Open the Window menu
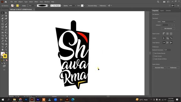Viewport: 181px width, 102px height. click(47, 2)
